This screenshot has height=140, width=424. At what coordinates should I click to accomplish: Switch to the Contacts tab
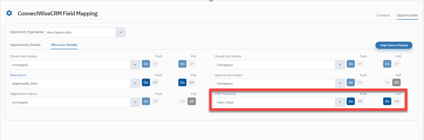coord(383,16)
